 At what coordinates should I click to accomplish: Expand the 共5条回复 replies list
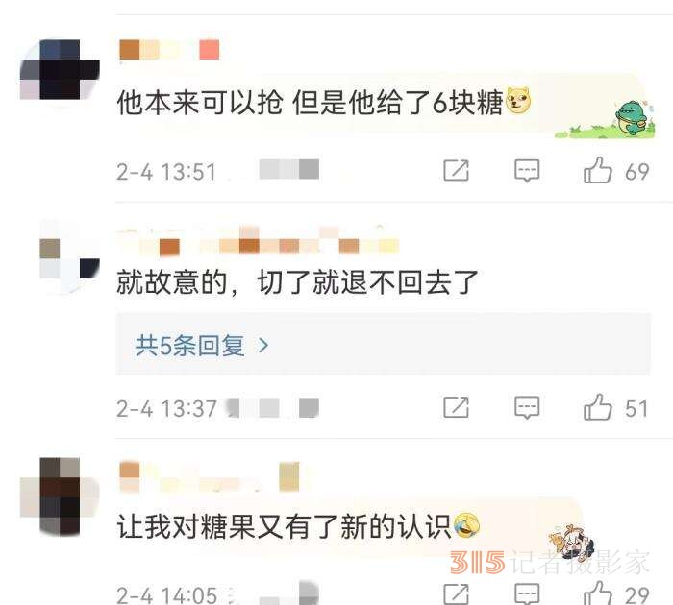[x=383, y=345]
